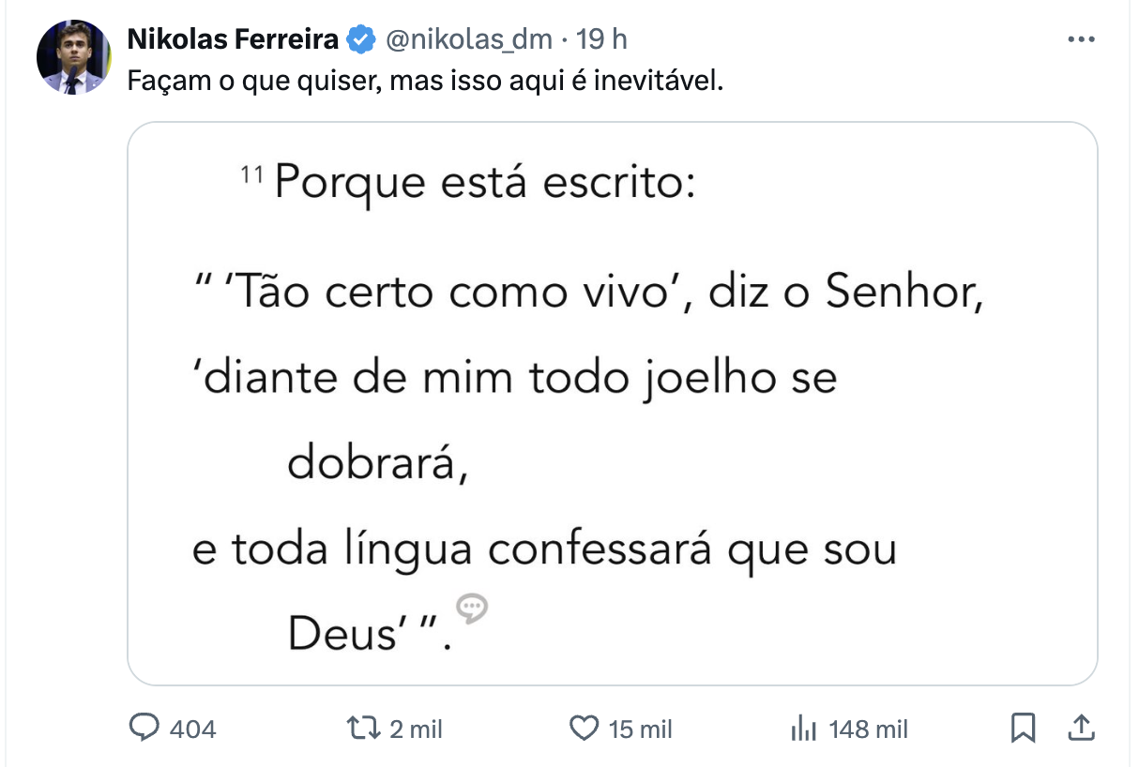This screenshot has width=1139, height=767.
Task: Like the tweet with the heart icon
Action: point(584,728)
